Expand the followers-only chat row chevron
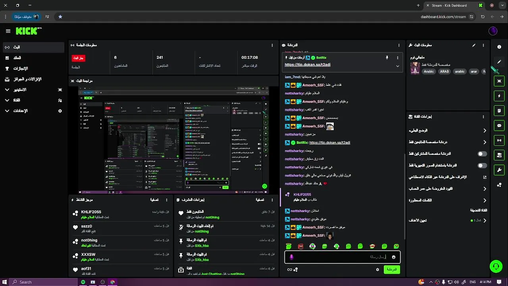Screen dimensions: 508x286 click(x=485, y=142)
